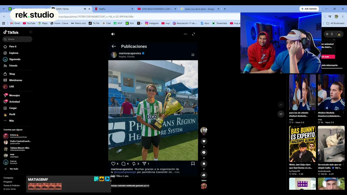This screenshot has height=195, width=347.
Task: Open the Home - Canva bookmark
Action: coord(59,23)
